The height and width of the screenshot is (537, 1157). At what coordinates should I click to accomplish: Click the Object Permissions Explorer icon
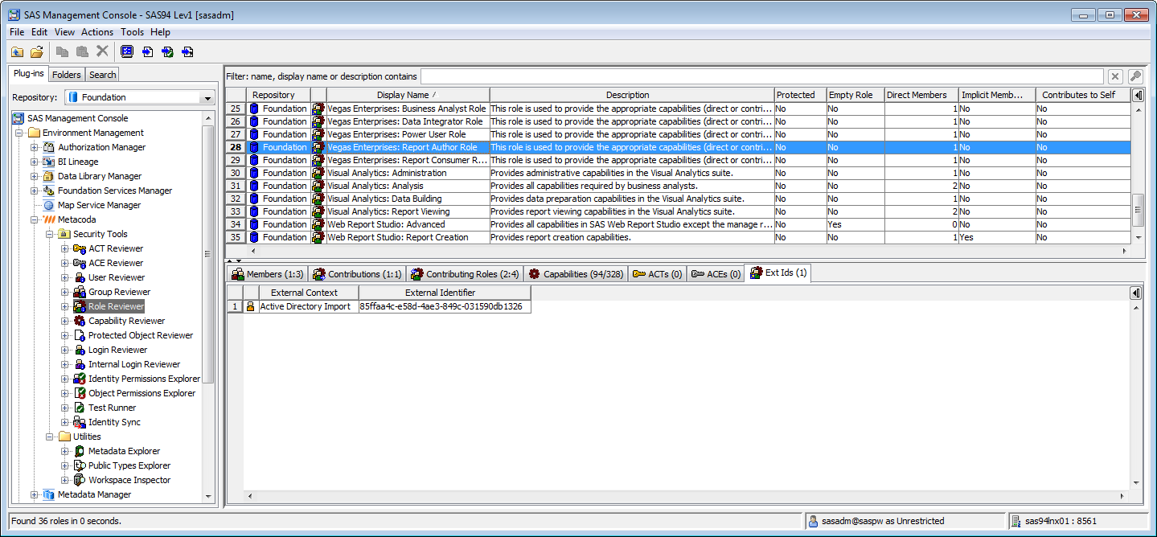80,393
